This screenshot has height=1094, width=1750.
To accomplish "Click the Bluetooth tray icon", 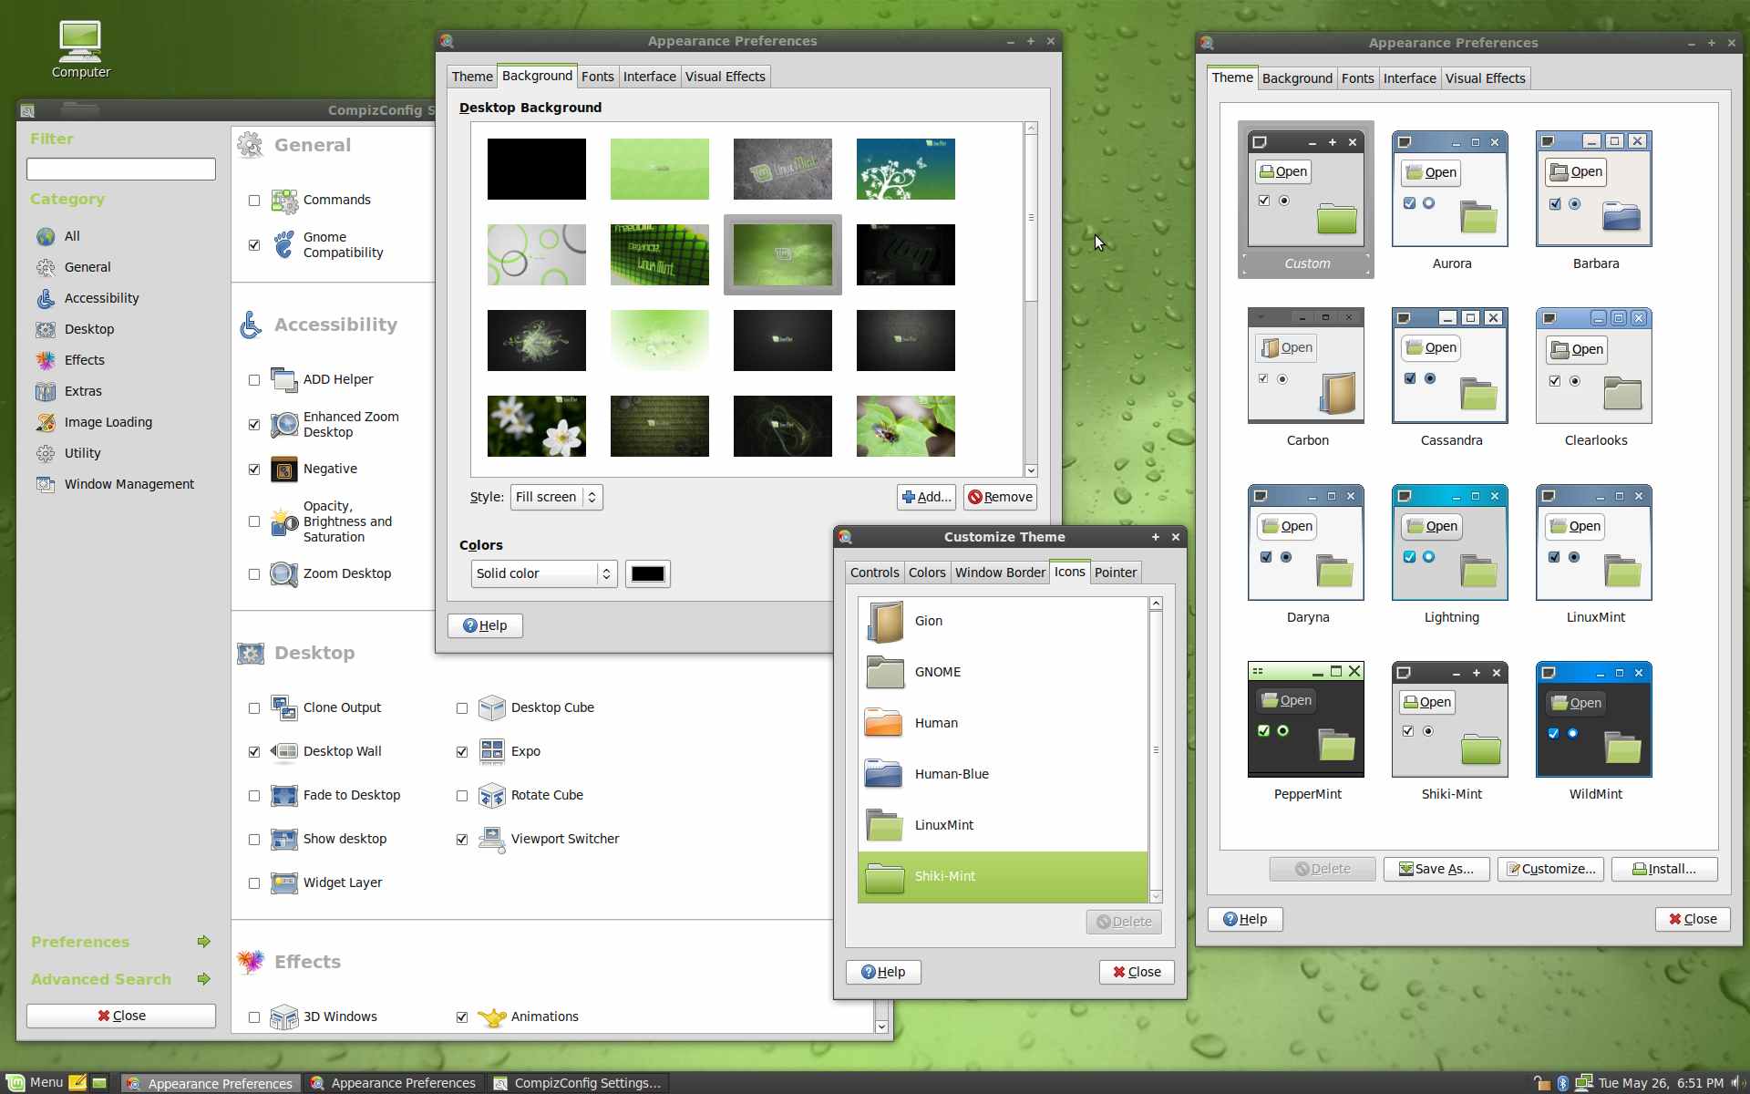I will [x=1562, y=1083].
